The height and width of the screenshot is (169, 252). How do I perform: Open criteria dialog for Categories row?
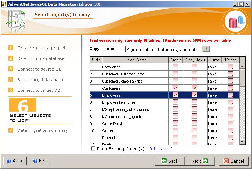[x=230, y=67]
